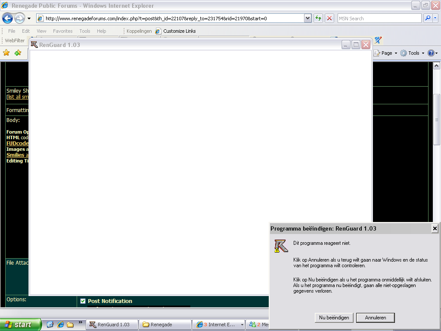Image resolution: width=441 pixels, height=331 pixels.
Task: Open the folder icon in Quick Launch
Action: pyautogui.click(x=70, y=325)
